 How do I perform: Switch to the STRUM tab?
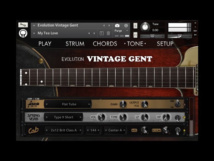pyautogui.click(x=75, y=44)
